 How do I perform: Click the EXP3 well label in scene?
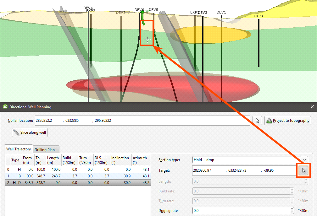coord(258,16)
